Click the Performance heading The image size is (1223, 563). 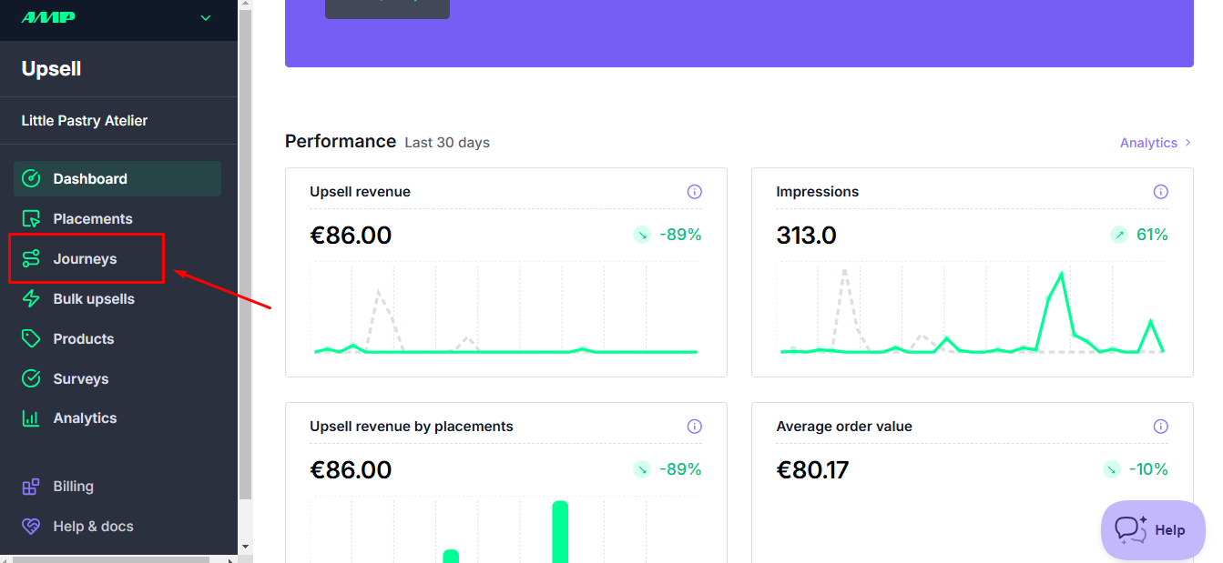(341, 141)
